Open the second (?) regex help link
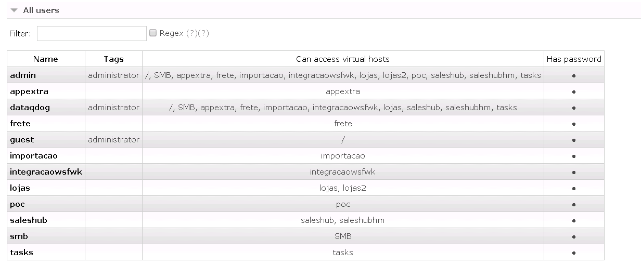Viewport: 641px width, 265px height. coord(203,33)
